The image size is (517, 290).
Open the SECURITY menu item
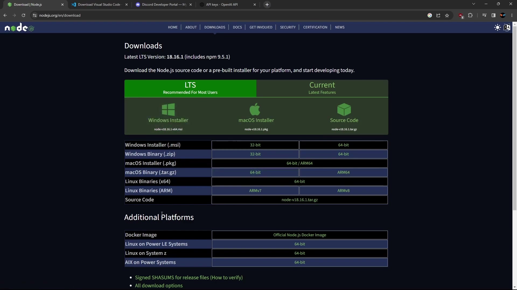pyautogui.click(x=287, y=27)
